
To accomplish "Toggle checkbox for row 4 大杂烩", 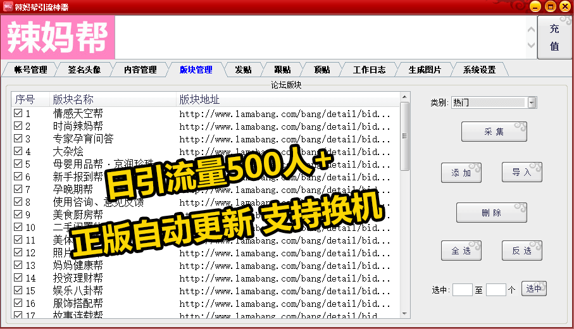I will pos(18,151).
